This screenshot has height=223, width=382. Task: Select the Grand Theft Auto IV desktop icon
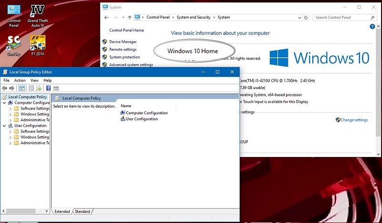[38, 16]
